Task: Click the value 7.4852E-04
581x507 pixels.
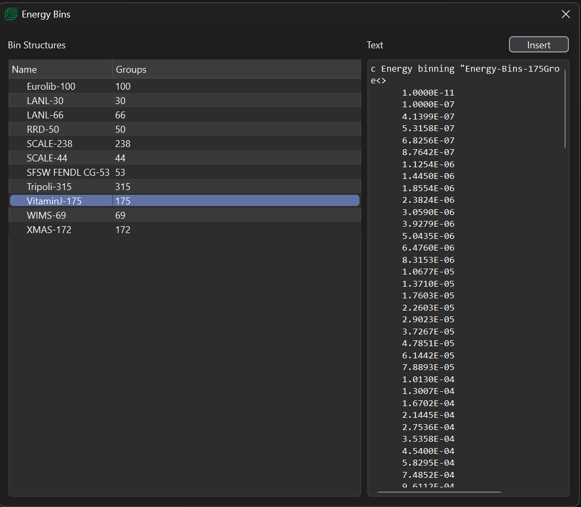Action: pos(428,475)
